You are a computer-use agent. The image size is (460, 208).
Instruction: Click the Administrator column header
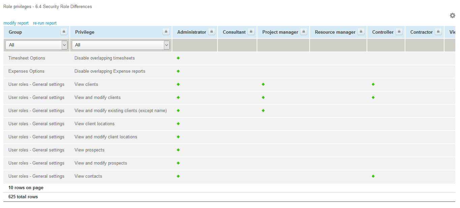192,32
